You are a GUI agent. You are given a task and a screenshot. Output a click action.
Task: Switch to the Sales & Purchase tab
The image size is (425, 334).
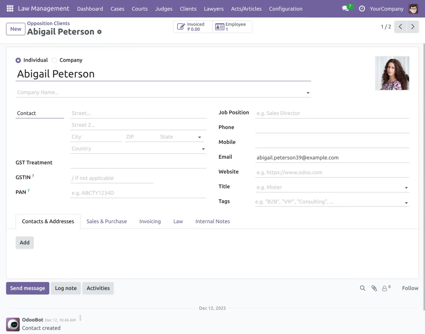pos(107,221)
